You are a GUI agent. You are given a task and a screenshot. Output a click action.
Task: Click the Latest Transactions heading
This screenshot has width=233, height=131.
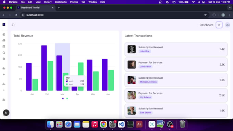[x=138, y=36]
